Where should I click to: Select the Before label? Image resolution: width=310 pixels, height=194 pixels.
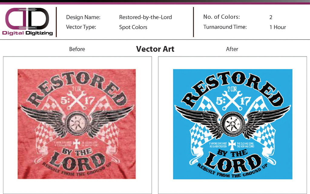tap(77, 49)
